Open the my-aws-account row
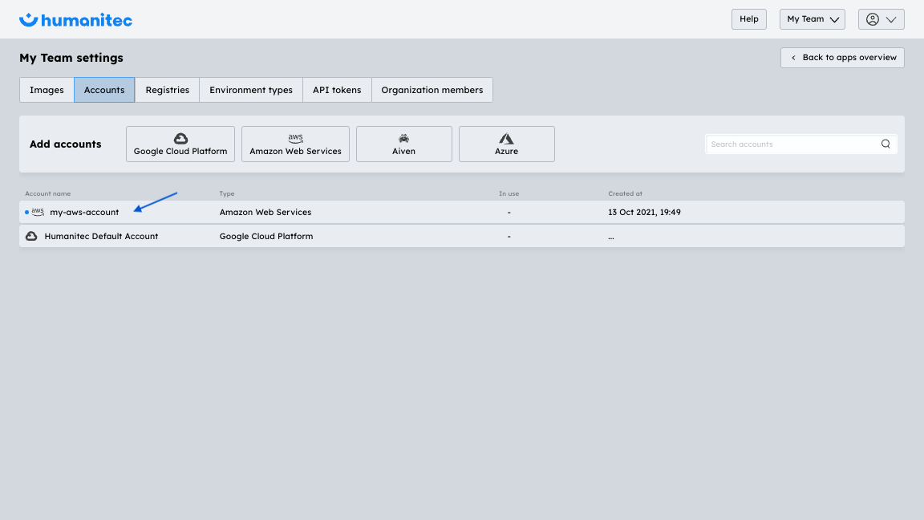This screenshot has height=520, width=924. tap(461, 212)
